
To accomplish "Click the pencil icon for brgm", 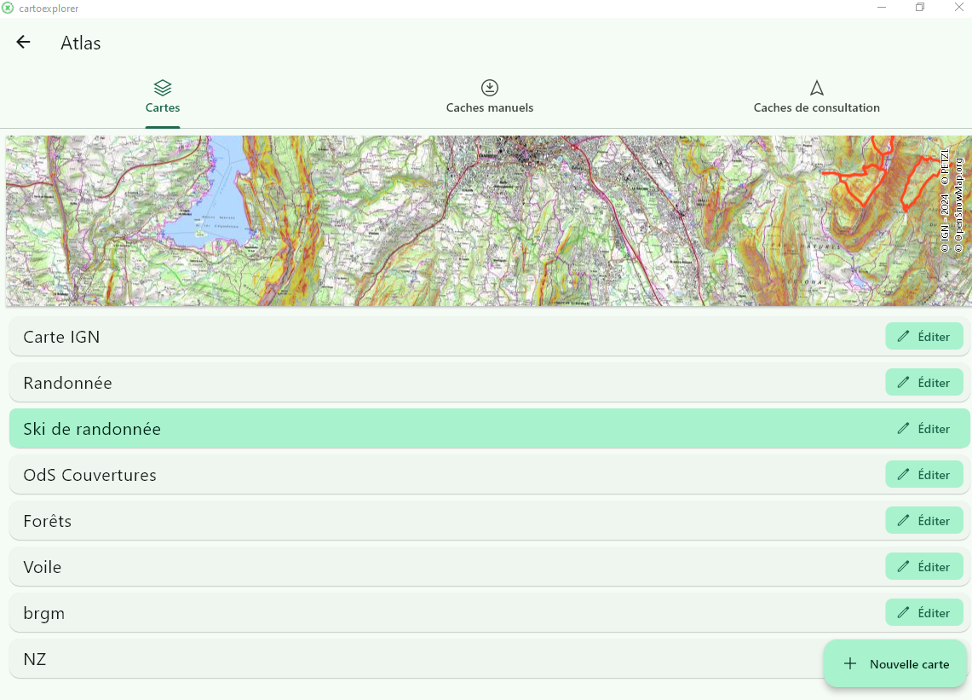I will (x=903, y=613).
